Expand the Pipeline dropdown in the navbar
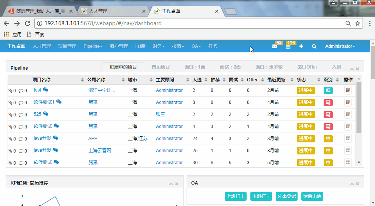The width and height of the screenshot is (375, 206). (93, 46)
